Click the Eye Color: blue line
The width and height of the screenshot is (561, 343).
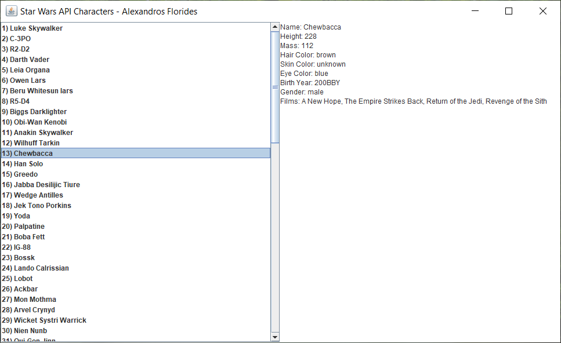pos(304,74)
